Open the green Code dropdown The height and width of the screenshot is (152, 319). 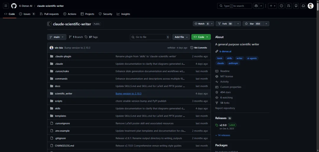[201, 37]
